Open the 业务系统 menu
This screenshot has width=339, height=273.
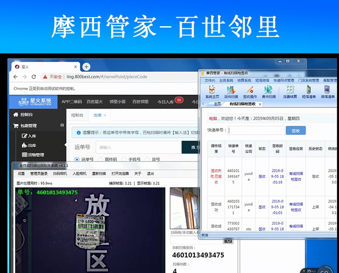226,80
